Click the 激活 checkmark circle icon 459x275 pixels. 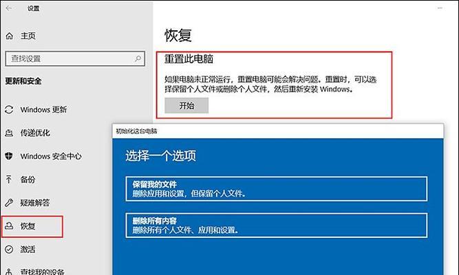point(9,250)
